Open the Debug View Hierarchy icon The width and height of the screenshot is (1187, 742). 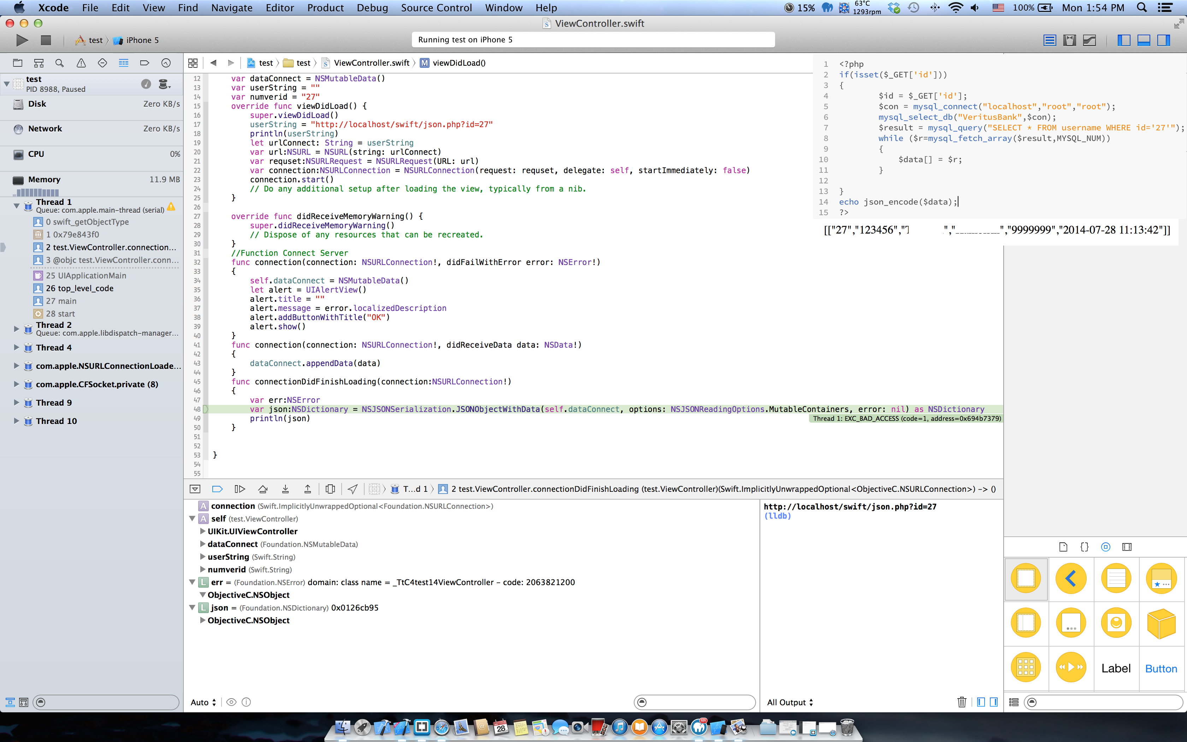[331, 489]
